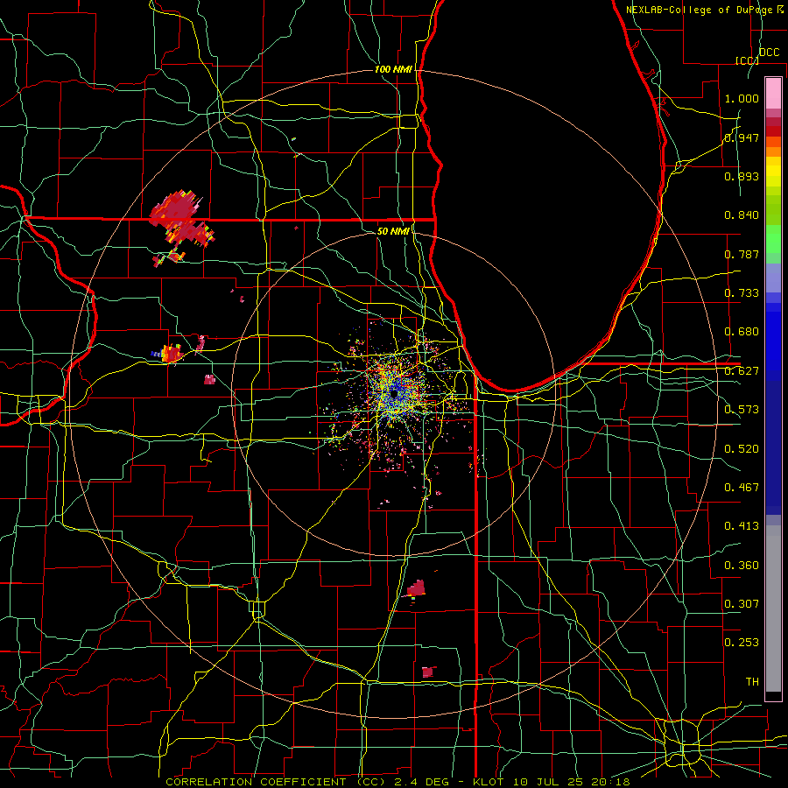Click the 0.360 colorbar value
This screenshot has height=788, width=788.
742,566
